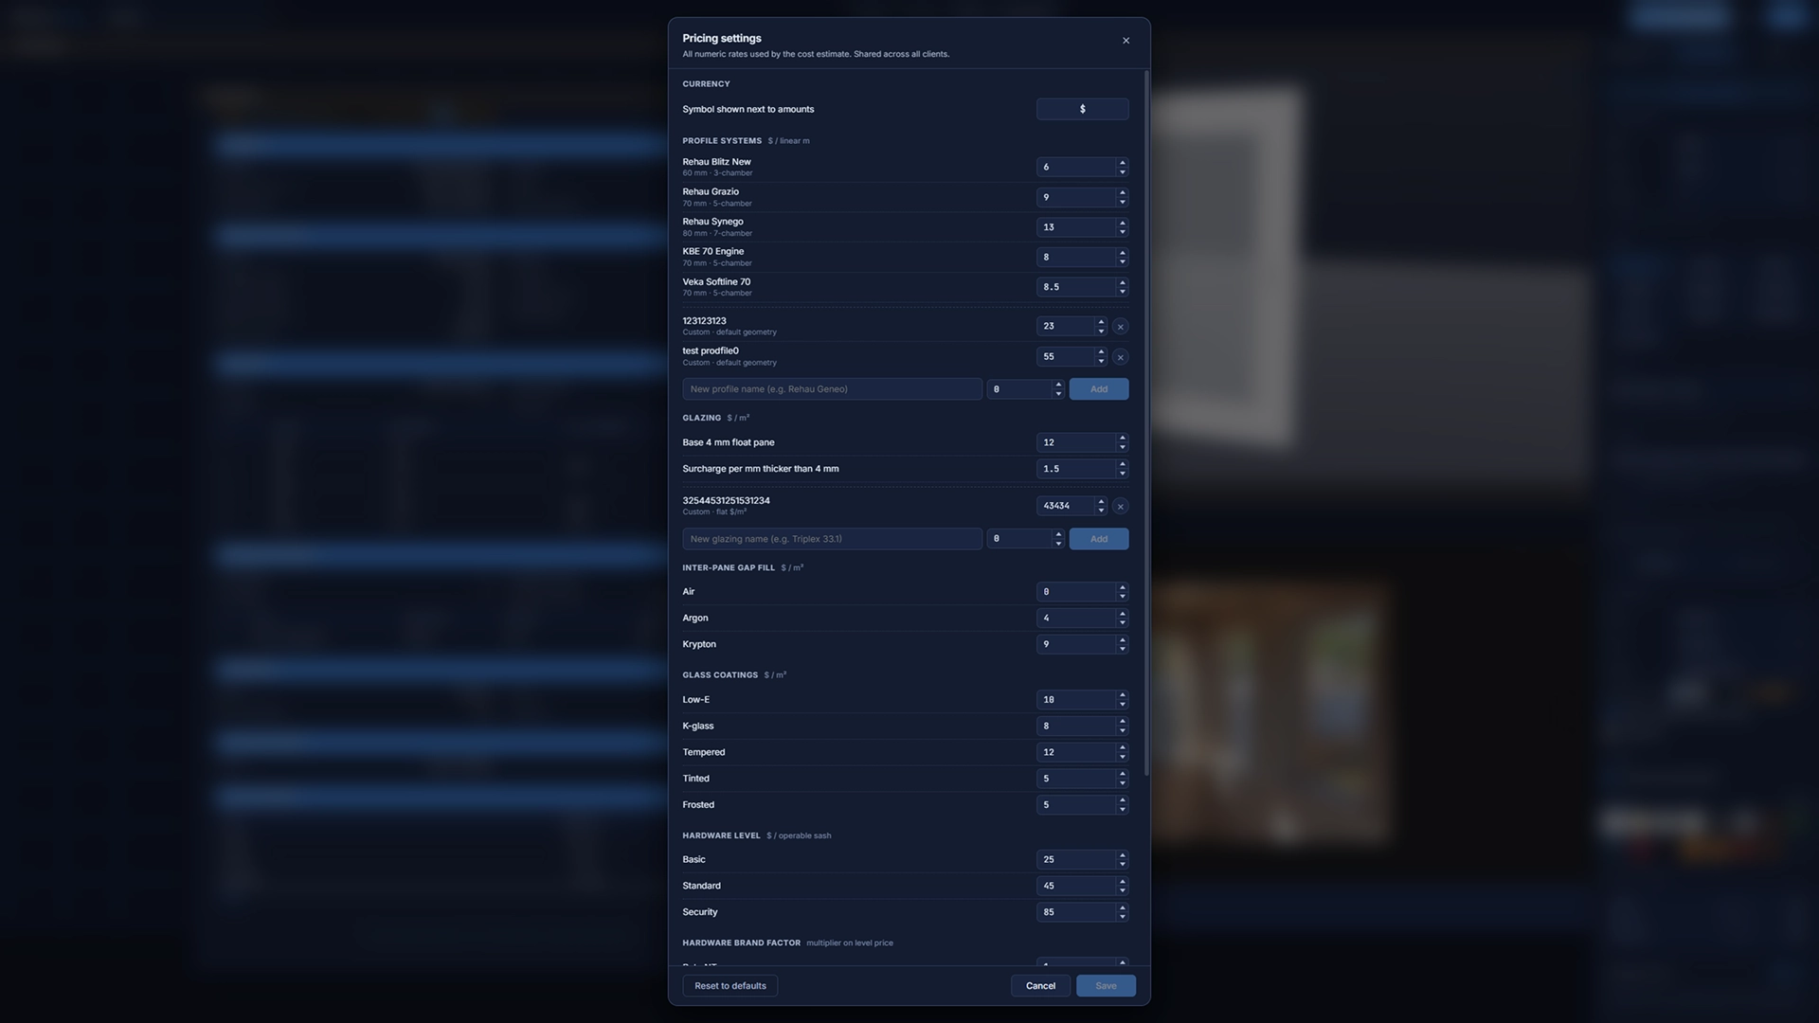
Task: Decrease the Rehau Grazio rate
Action: point(1123,202)
